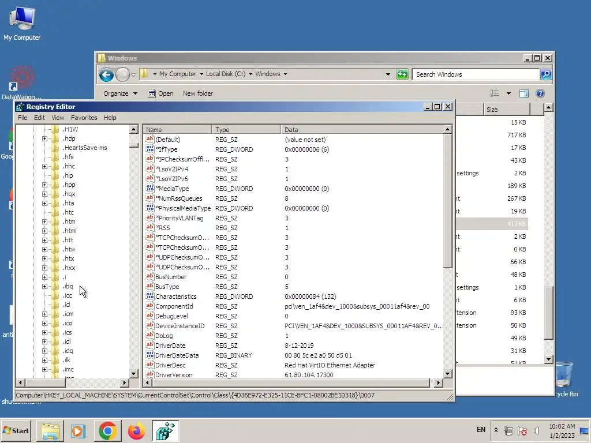Open address bar history dropdown in explorer
Image resolution: width=591 pixels, height=443 pixels.
pyautogui.click(x=388, y=74)
